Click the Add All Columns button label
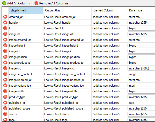 (x=19, y=3)
